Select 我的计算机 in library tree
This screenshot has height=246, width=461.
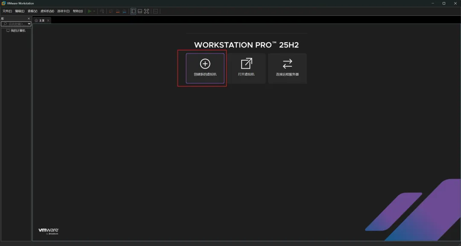click(16, 31)
